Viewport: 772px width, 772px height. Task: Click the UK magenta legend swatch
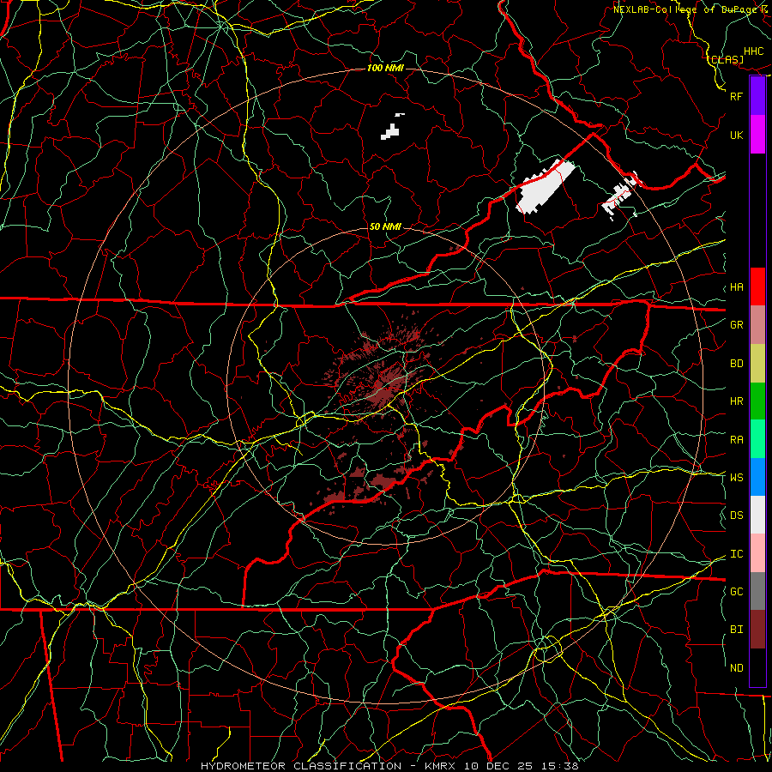coord(757,135)
